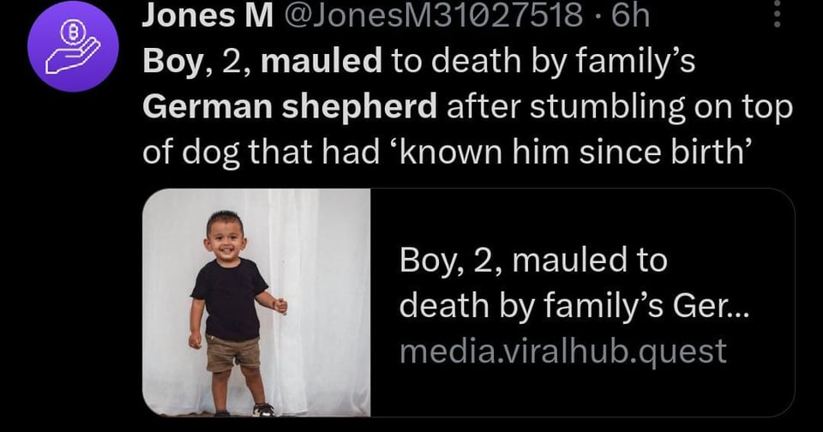
Task: Click the bitcoin coin symbol in avatar
Action: [69, 33]
